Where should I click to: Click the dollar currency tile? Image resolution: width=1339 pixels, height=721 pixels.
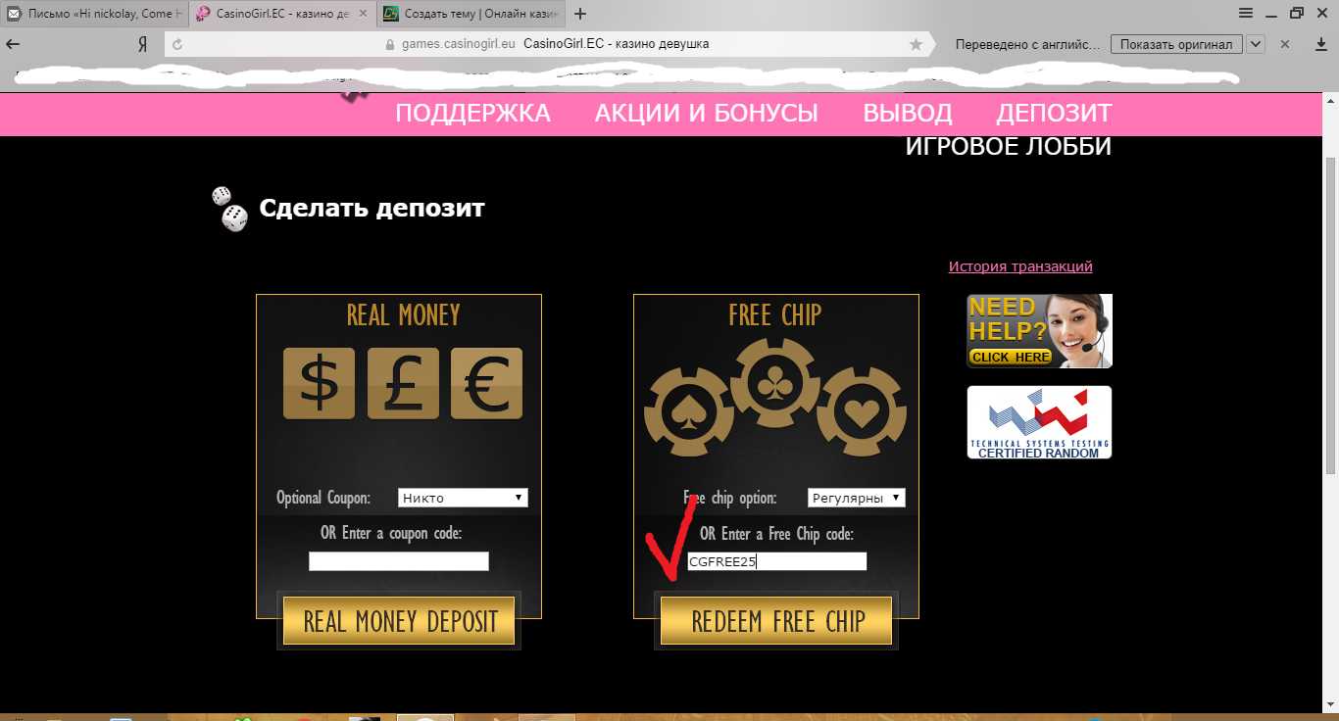click(x=319, y=383)
